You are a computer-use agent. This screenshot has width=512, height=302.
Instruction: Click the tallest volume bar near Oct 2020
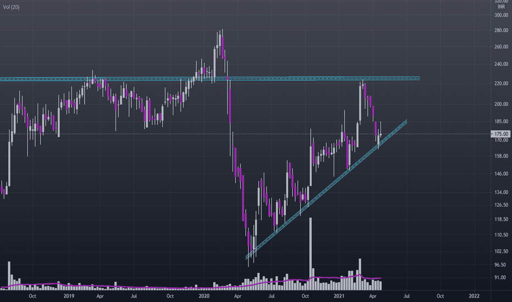pos(310,254)
